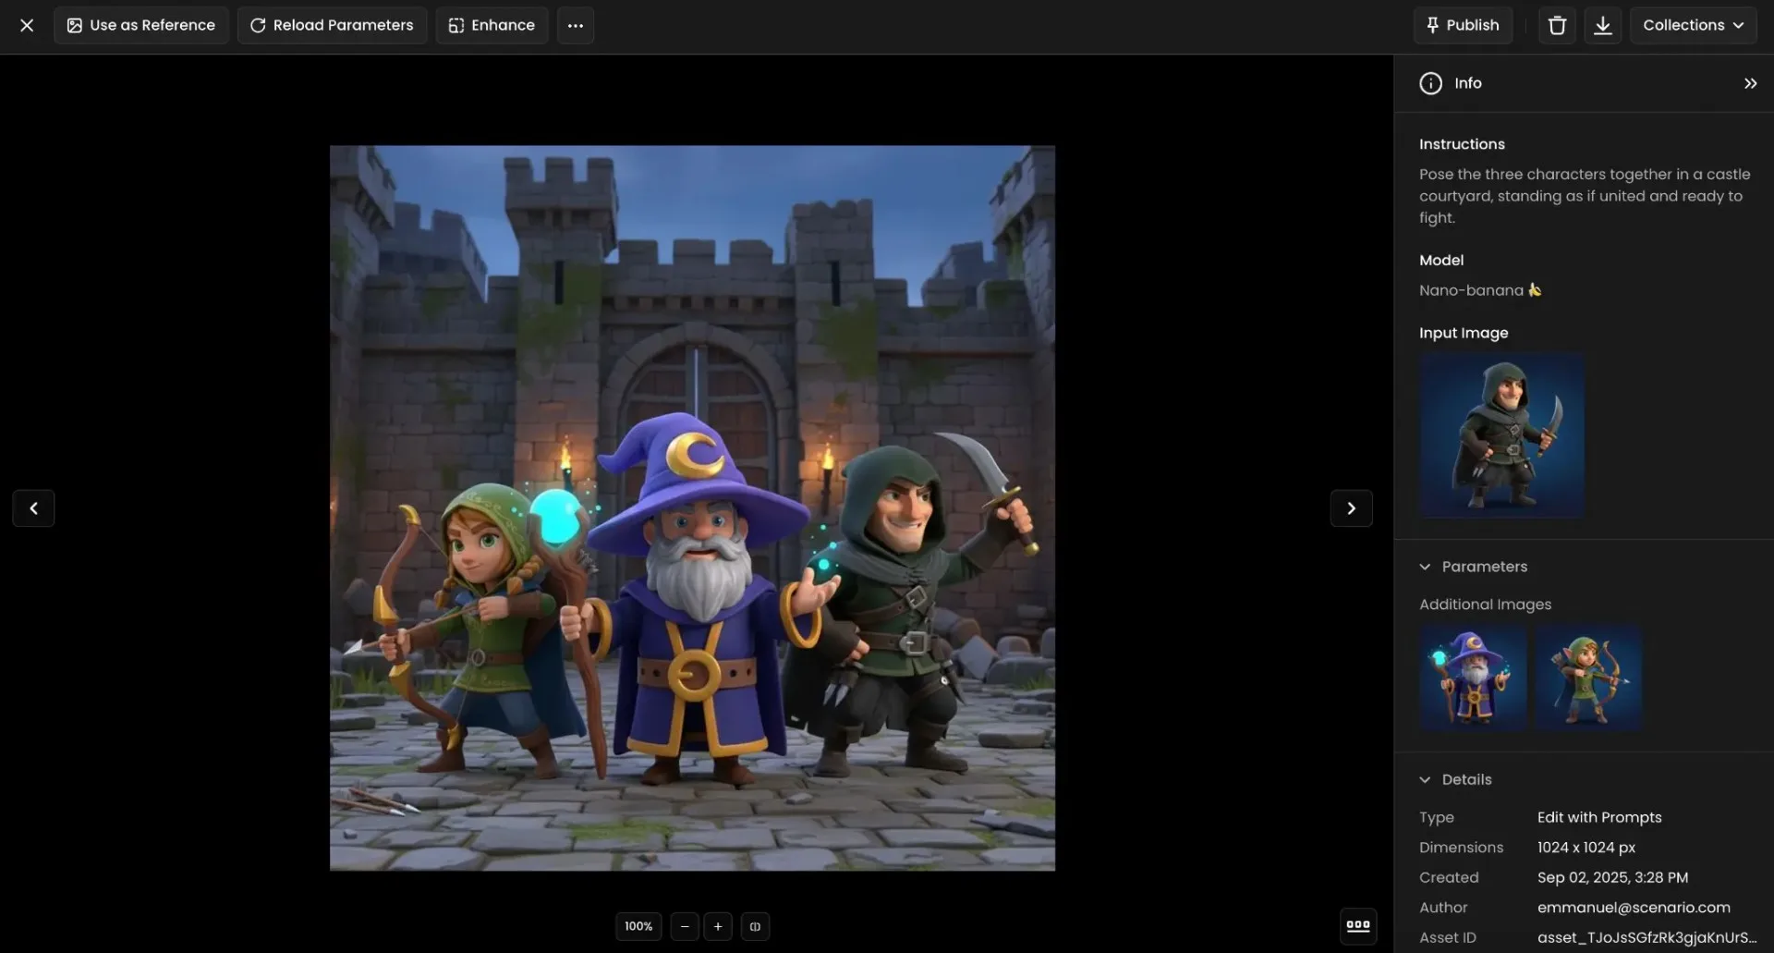The image size is (1774, 953).
Task: Click the more options ellipsis in toolbar
Action: click(576, 25)
